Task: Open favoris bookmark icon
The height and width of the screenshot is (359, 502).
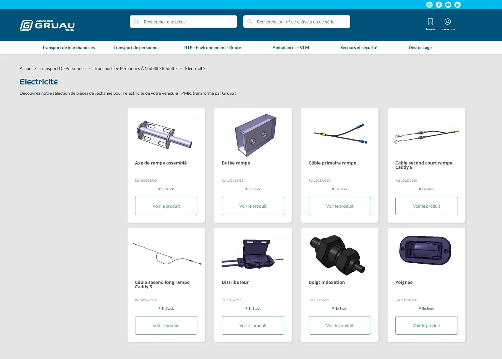Action: click(430, 22)
